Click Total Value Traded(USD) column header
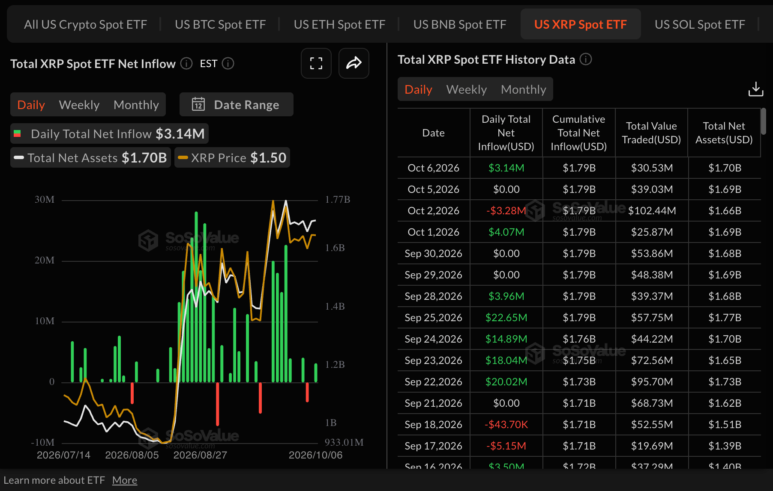 click(x=651, y=133)
